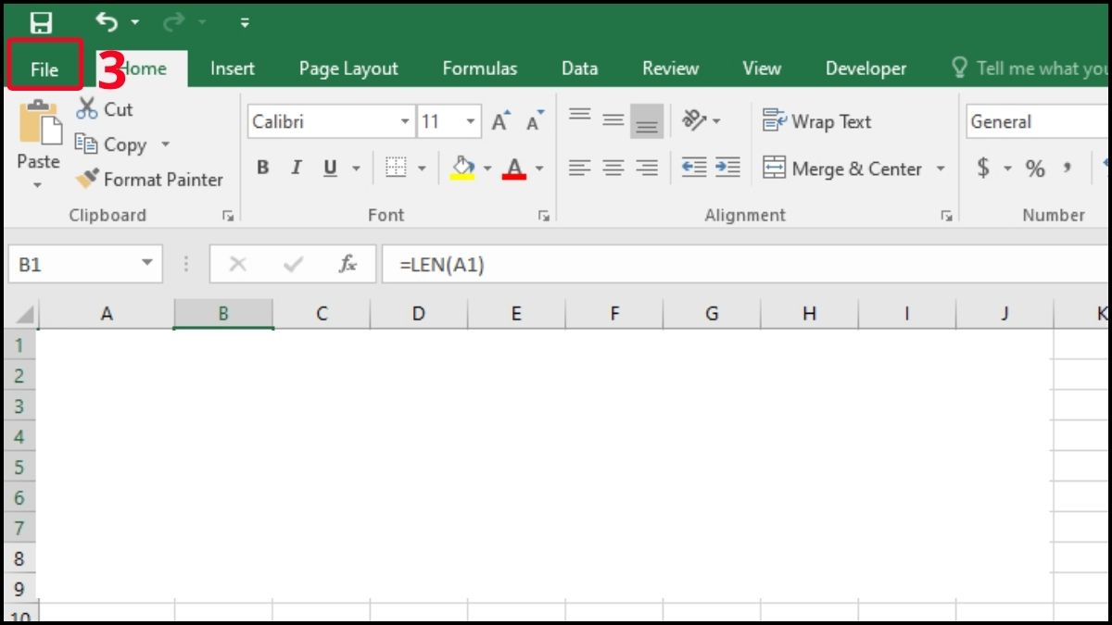Toggle Wrap Text
1112x625 pixels.
click(x=816, y=121)
